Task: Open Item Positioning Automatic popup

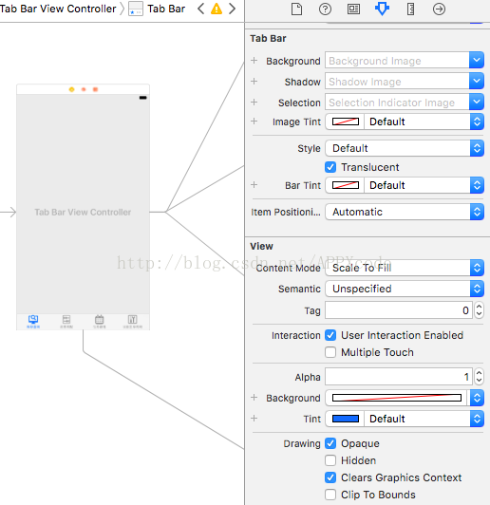Action: click(x=405, y=212)
